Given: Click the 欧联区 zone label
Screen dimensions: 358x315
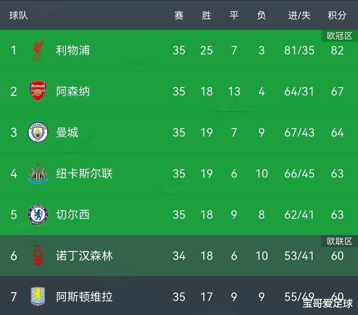Looking at the screenshot, I should [339, 241].
